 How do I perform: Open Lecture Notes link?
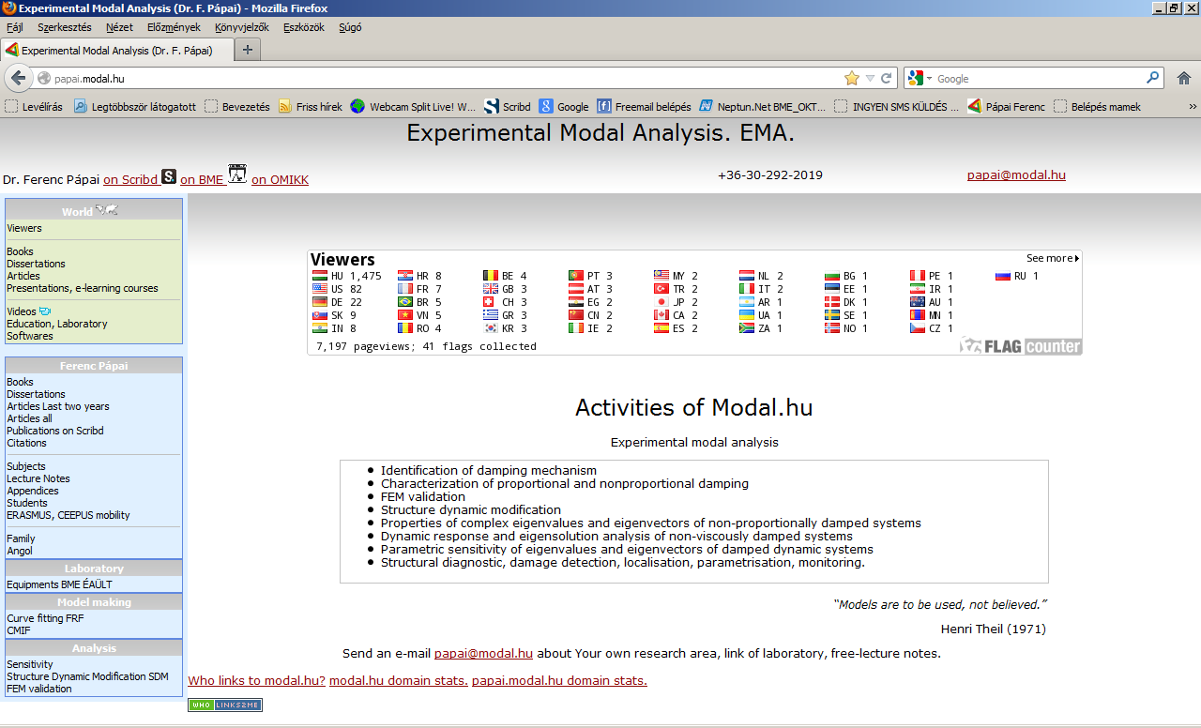coord(38,478)
